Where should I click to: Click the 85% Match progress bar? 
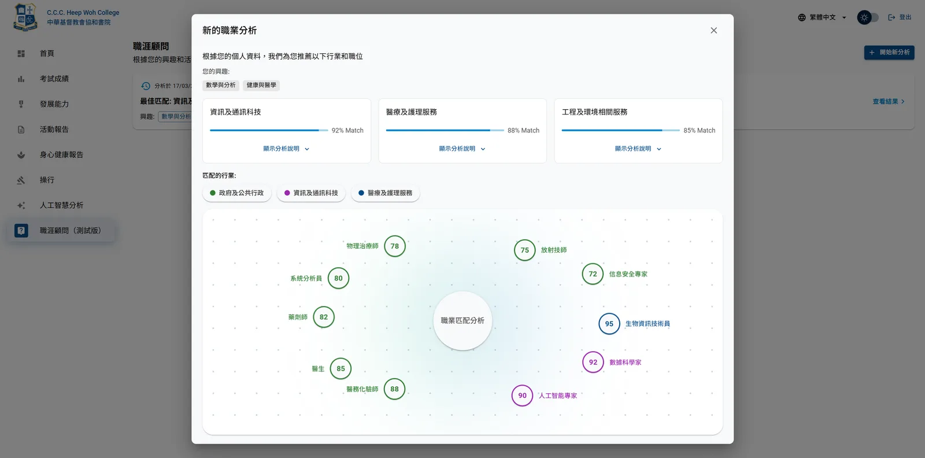tap(620, 131)
